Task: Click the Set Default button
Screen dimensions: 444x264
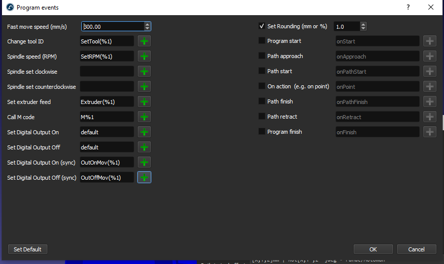Action: (x=27, y=249)
